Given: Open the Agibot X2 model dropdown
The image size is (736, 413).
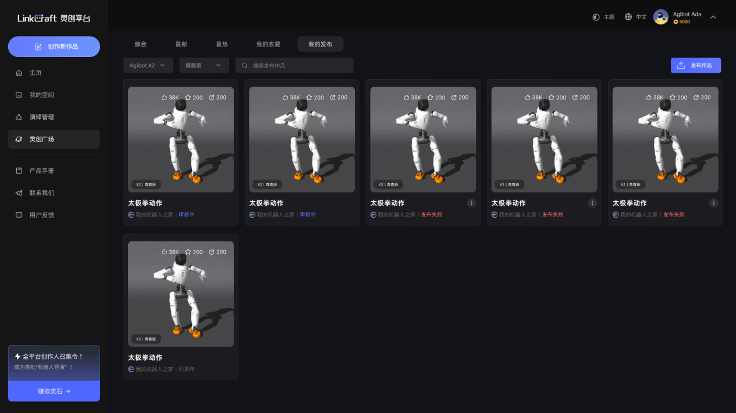Looking at the screenshot, I should (x=148, y=65).
